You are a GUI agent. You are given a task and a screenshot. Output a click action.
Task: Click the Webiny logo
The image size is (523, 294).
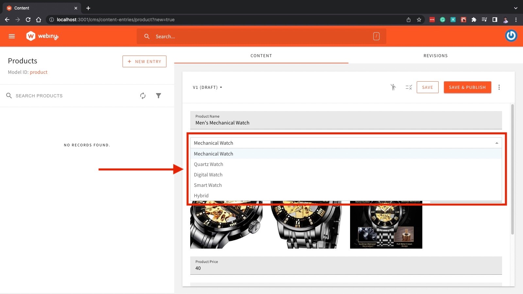pos(42,36)
